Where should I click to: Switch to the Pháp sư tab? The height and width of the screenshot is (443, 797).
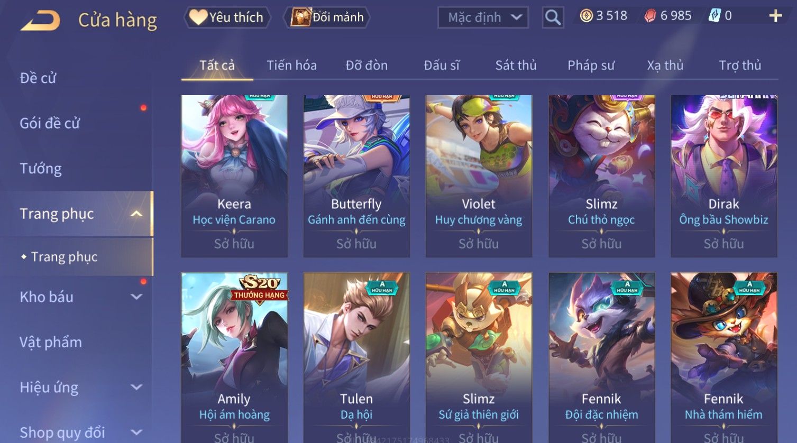coord(591,65)
